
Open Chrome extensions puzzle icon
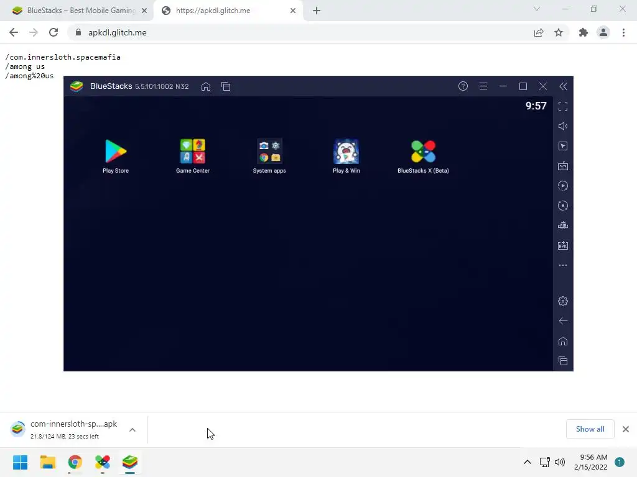tap(584, 32)
